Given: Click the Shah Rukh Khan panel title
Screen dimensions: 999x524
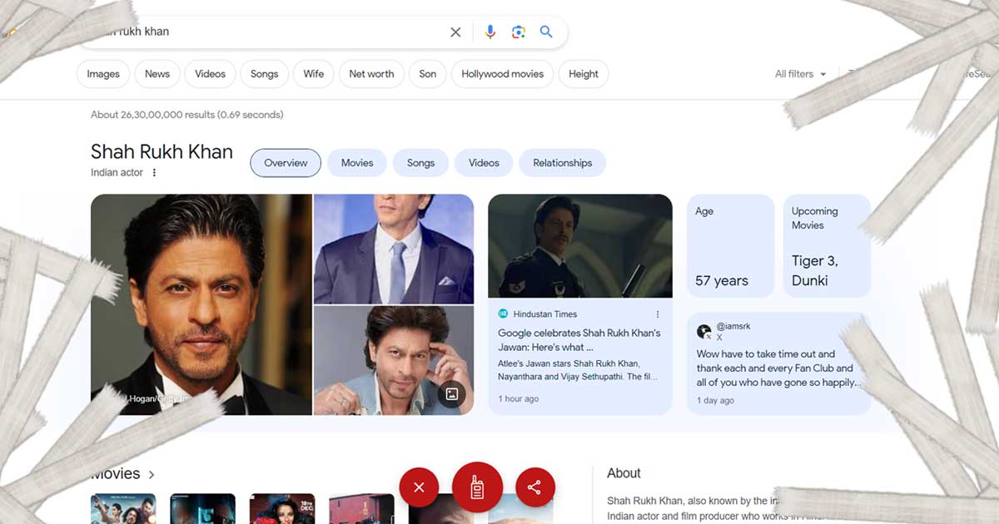Looking at the screenshot, I should (162, 152).
